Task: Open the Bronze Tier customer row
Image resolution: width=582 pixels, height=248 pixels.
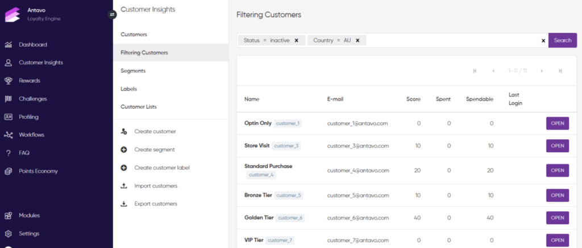Action: click(x=557, y=195)
